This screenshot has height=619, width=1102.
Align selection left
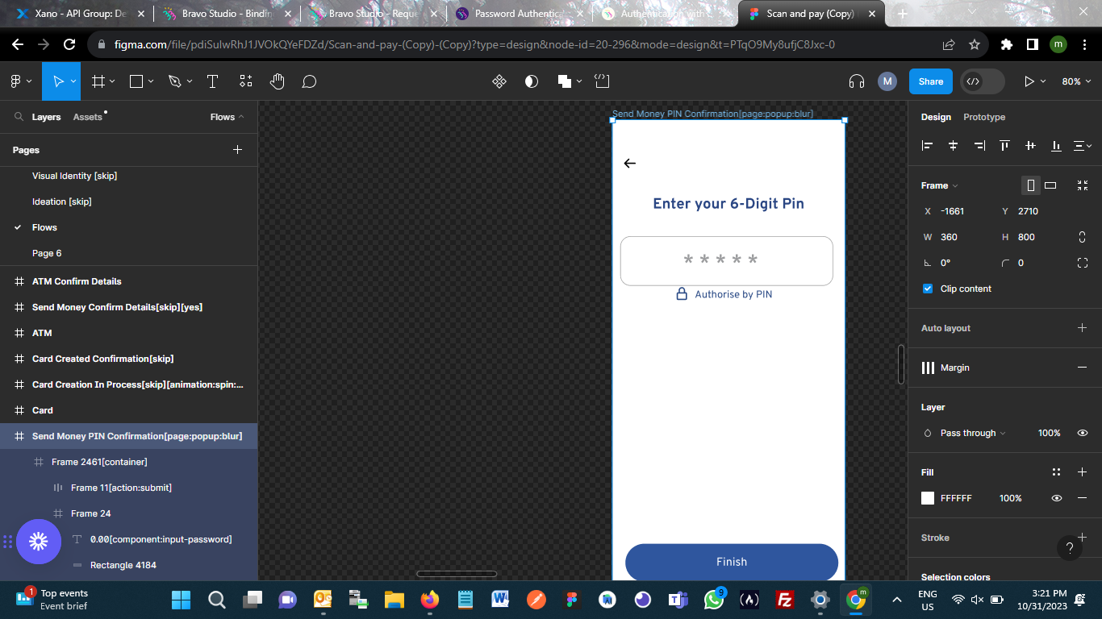(928, 146)
